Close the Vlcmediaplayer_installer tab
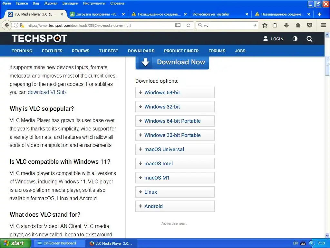 (247, 14)
